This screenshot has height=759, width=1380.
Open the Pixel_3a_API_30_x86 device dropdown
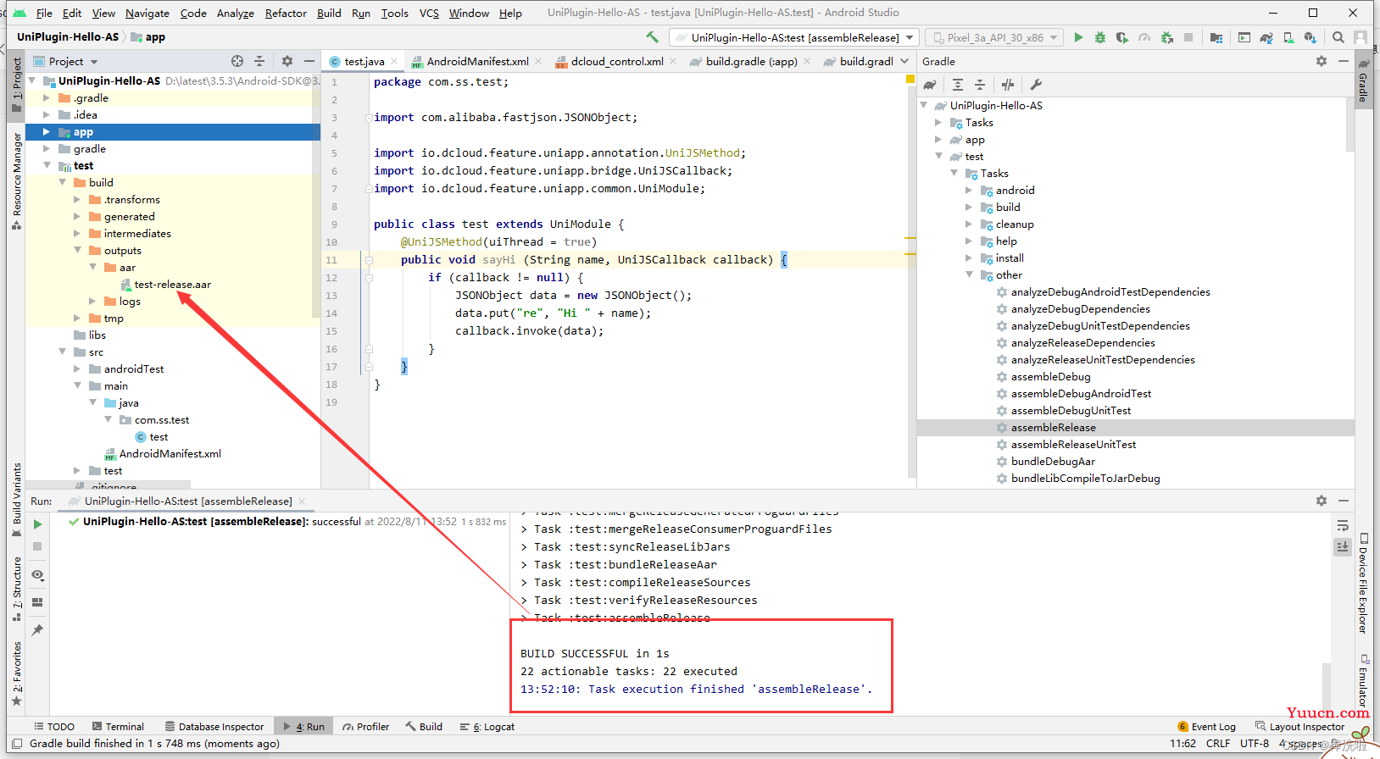click(x=994, y=37)
